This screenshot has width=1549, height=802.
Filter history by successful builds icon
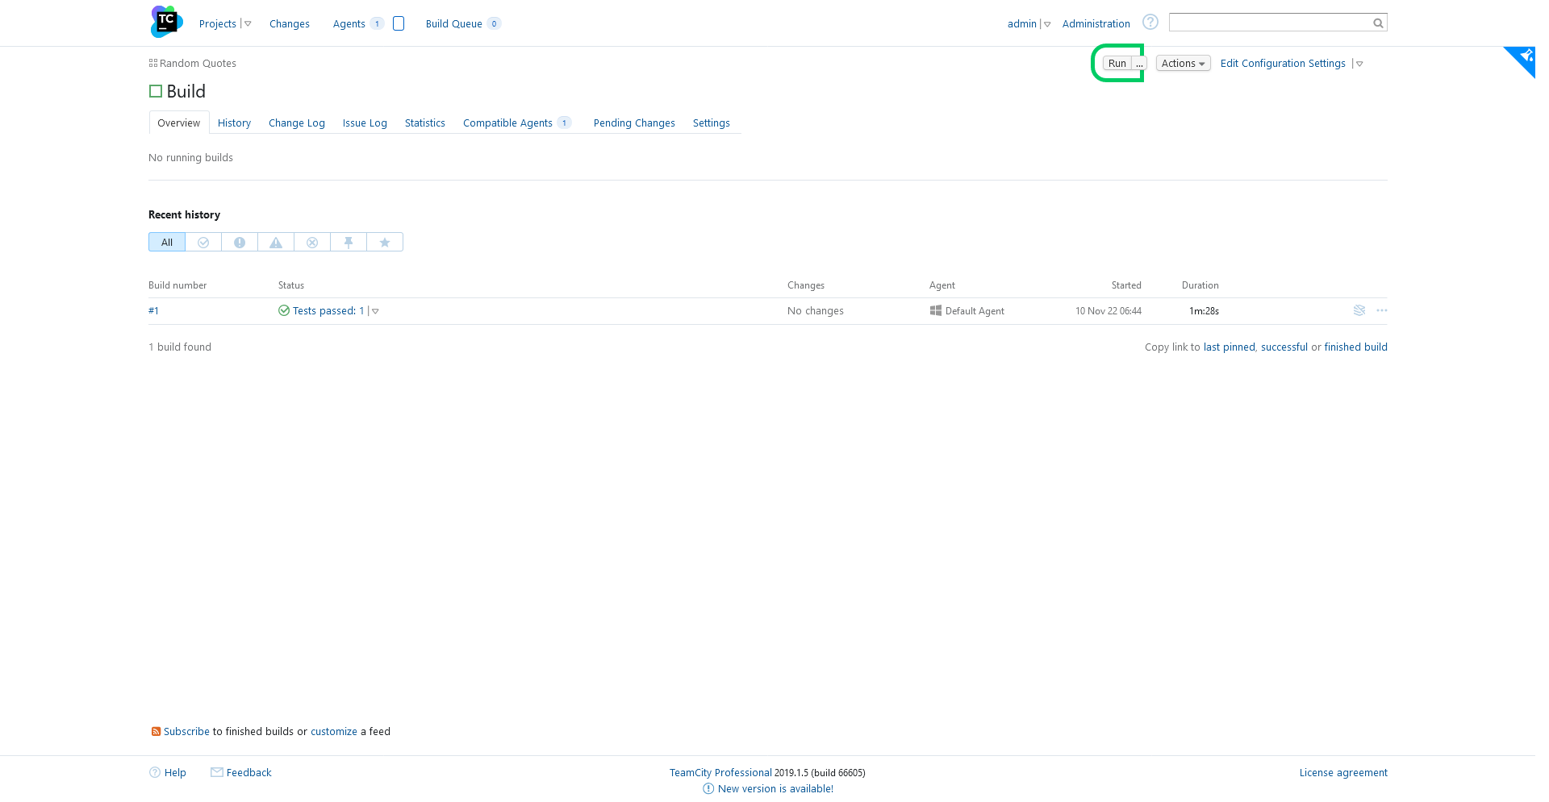[203, 242]
